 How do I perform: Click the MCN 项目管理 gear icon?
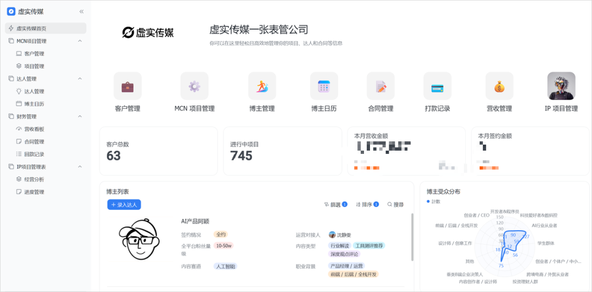194,86
